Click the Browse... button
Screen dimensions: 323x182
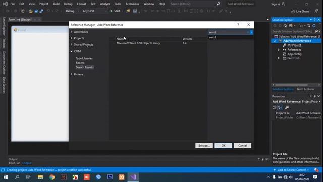pos(204,146)
